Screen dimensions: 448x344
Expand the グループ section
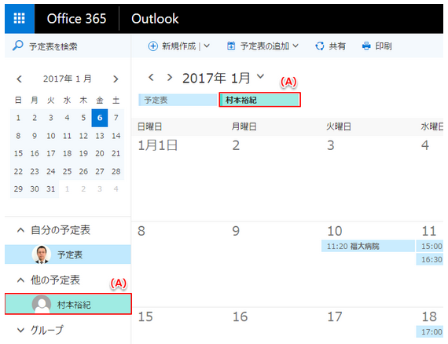tap(20, 331)
